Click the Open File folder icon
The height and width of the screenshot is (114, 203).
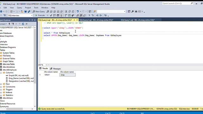click(x=22, y=11)
